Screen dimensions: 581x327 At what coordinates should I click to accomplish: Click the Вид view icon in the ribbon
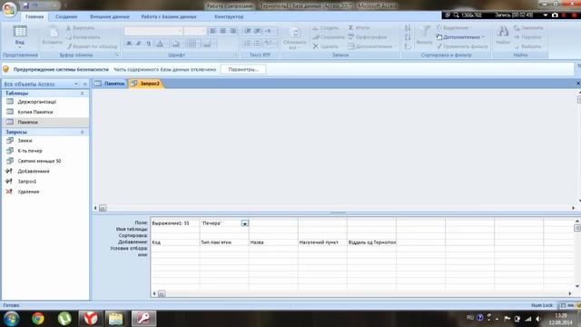tap(20, 36)
